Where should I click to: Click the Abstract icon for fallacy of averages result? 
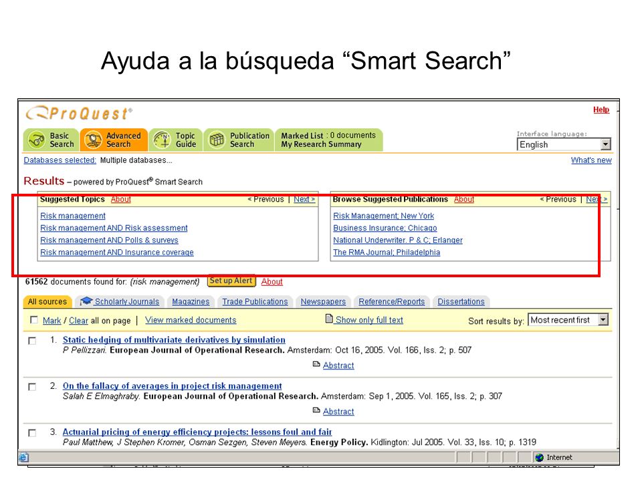pos(316,410)
